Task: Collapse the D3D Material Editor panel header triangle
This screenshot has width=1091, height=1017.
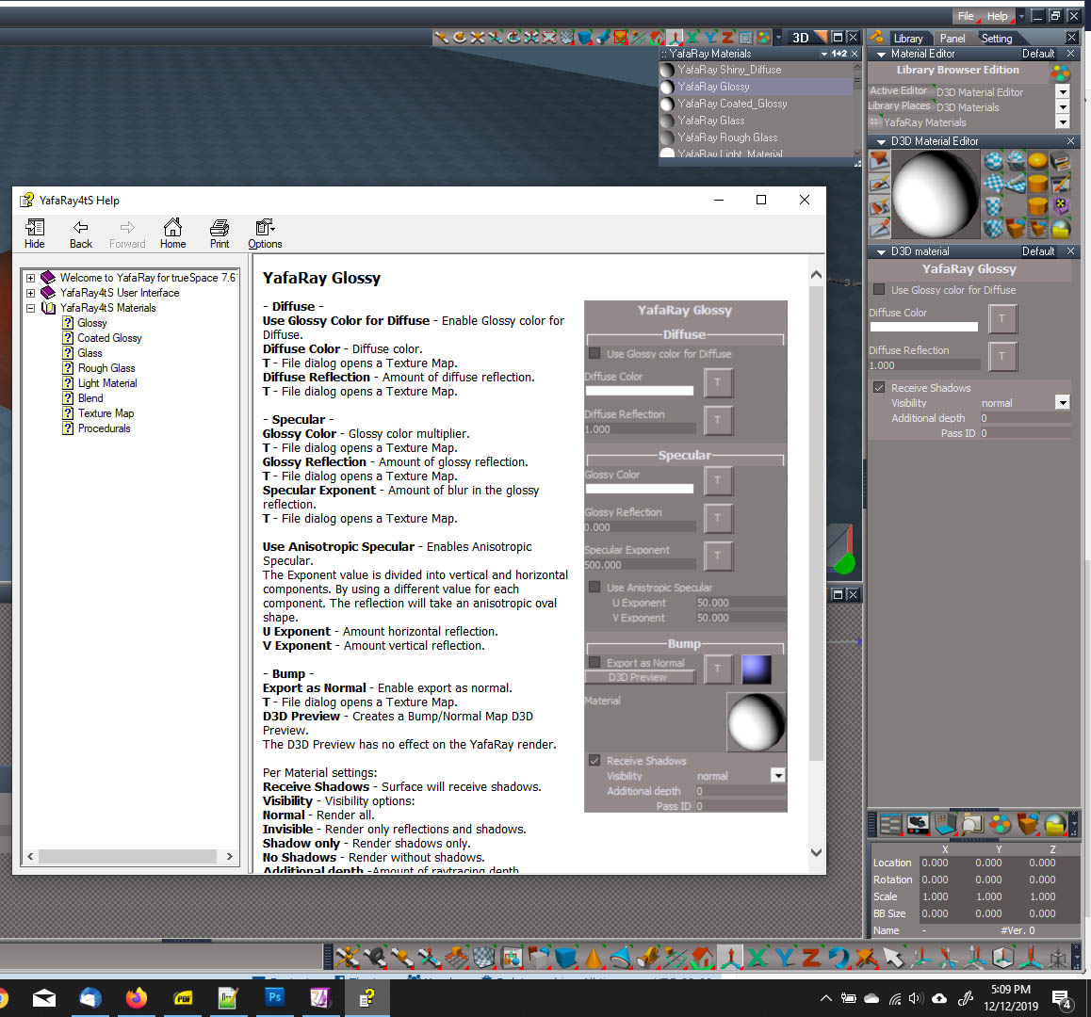Action: click(881, 141)
